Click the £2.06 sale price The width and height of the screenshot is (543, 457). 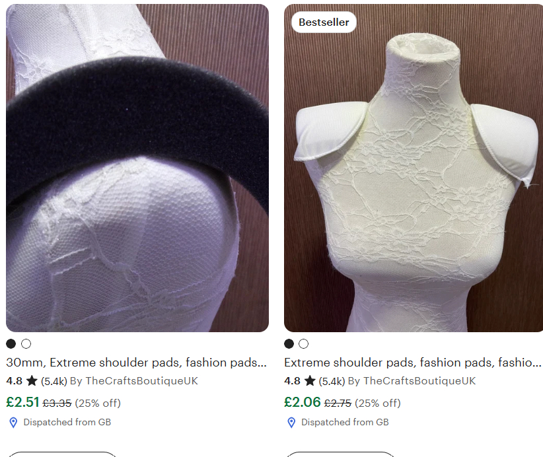[x=303, y=402]
